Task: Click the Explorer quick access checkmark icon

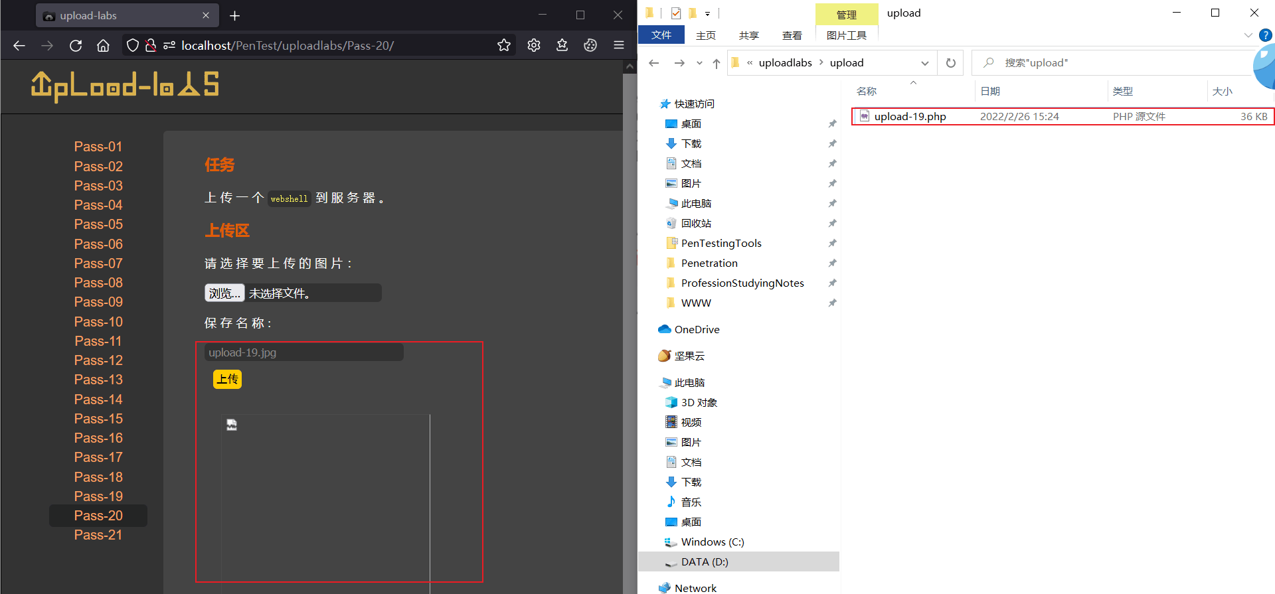Action: click(676, 13)
